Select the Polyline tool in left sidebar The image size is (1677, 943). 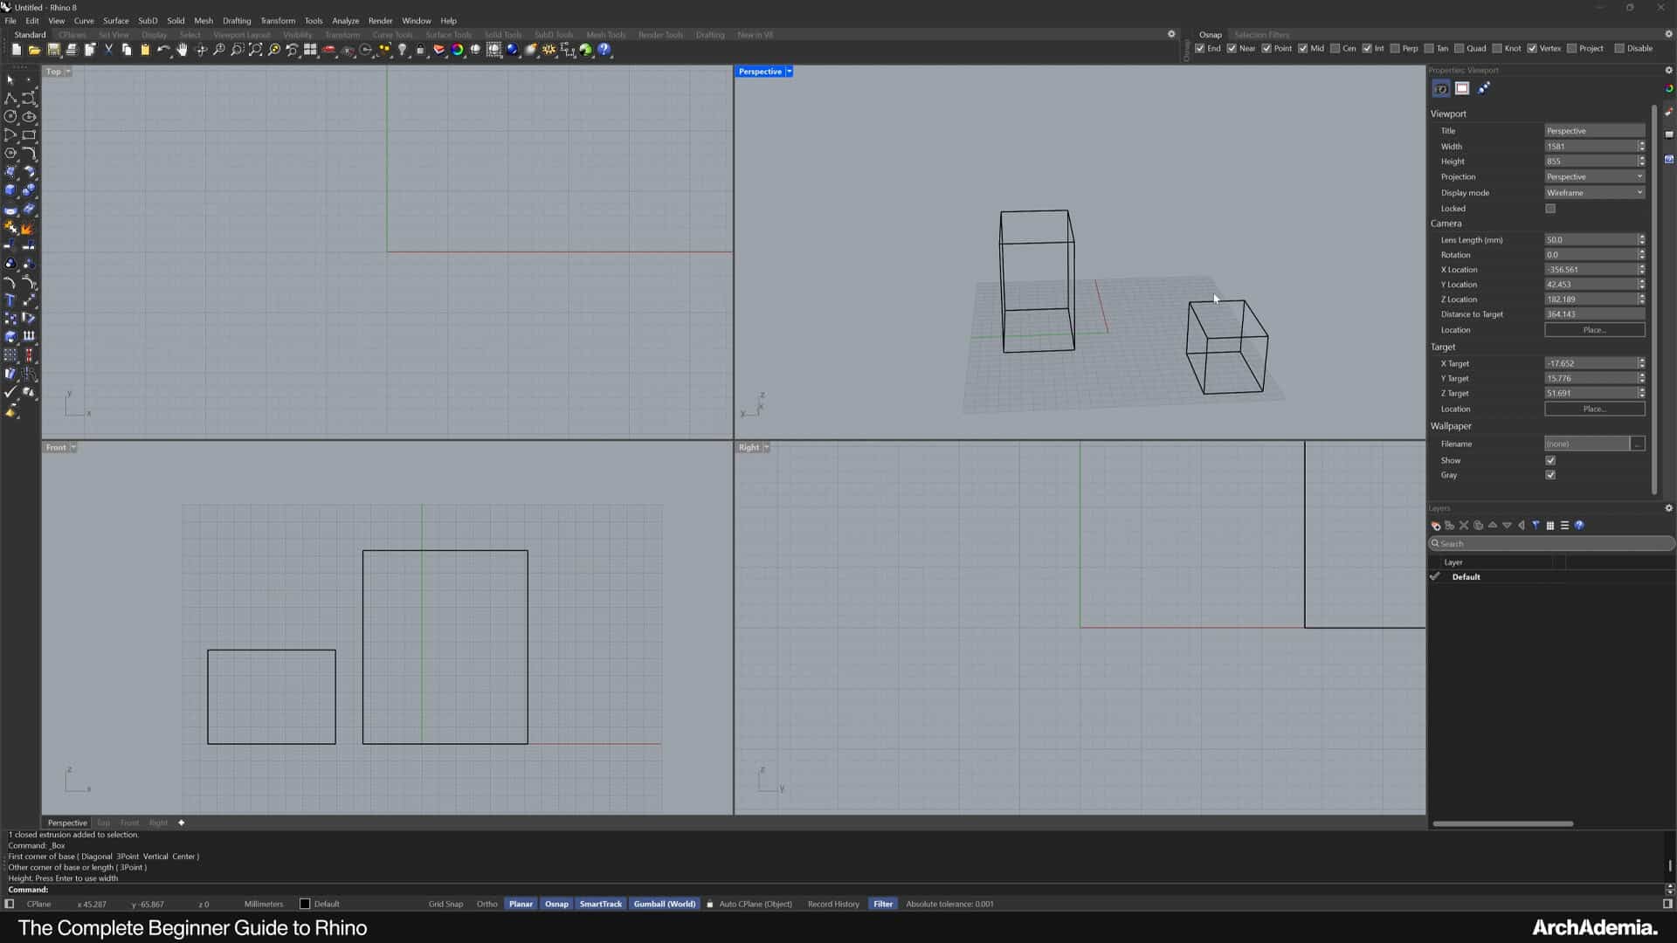point(10,98)
